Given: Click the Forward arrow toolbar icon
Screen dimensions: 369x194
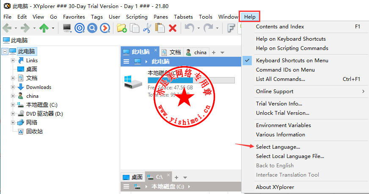Looking at the screenshot, I should pos(25,28).
